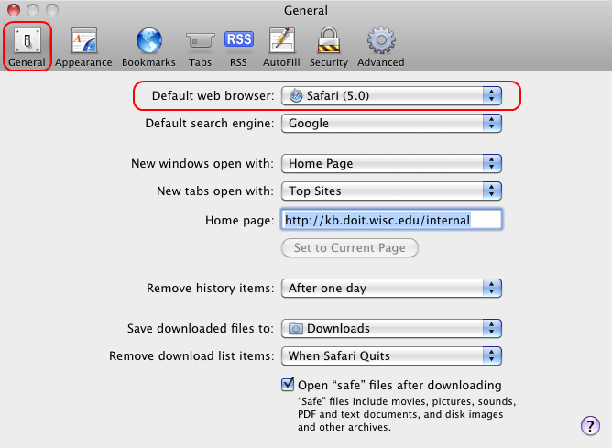Open the Security padlock pane

(x=329, y=47)
